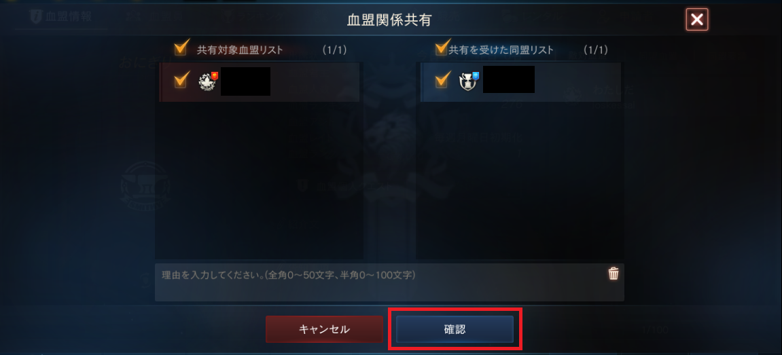Click the chess-piece shield clan emblem
Viewport: 782px width, 355px height.
(467, 81)
